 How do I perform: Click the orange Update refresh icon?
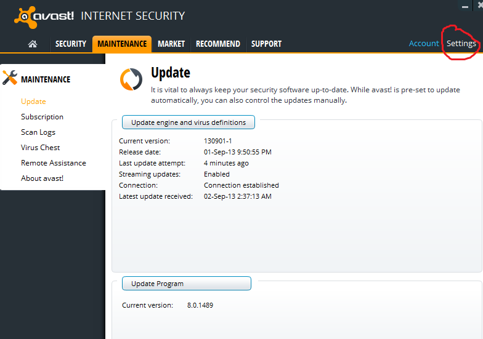tap(131, 79)
